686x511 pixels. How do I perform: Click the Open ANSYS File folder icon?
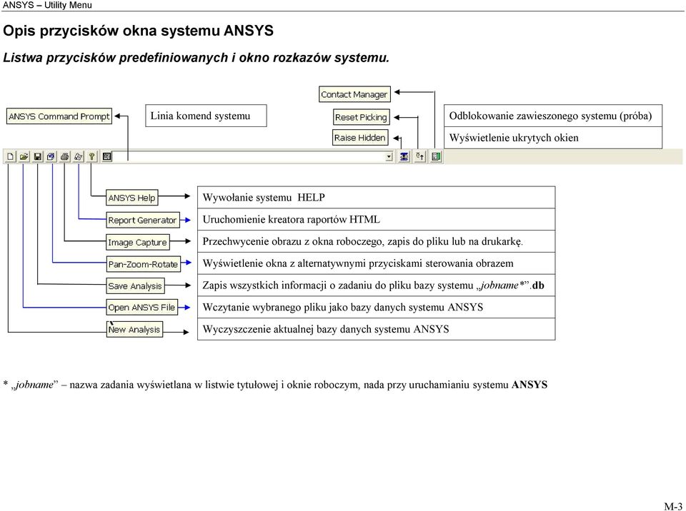tap(24, 156)
